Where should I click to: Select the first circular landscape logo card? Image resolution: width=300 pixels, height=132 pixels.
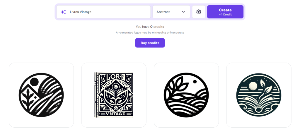point(41,95)
